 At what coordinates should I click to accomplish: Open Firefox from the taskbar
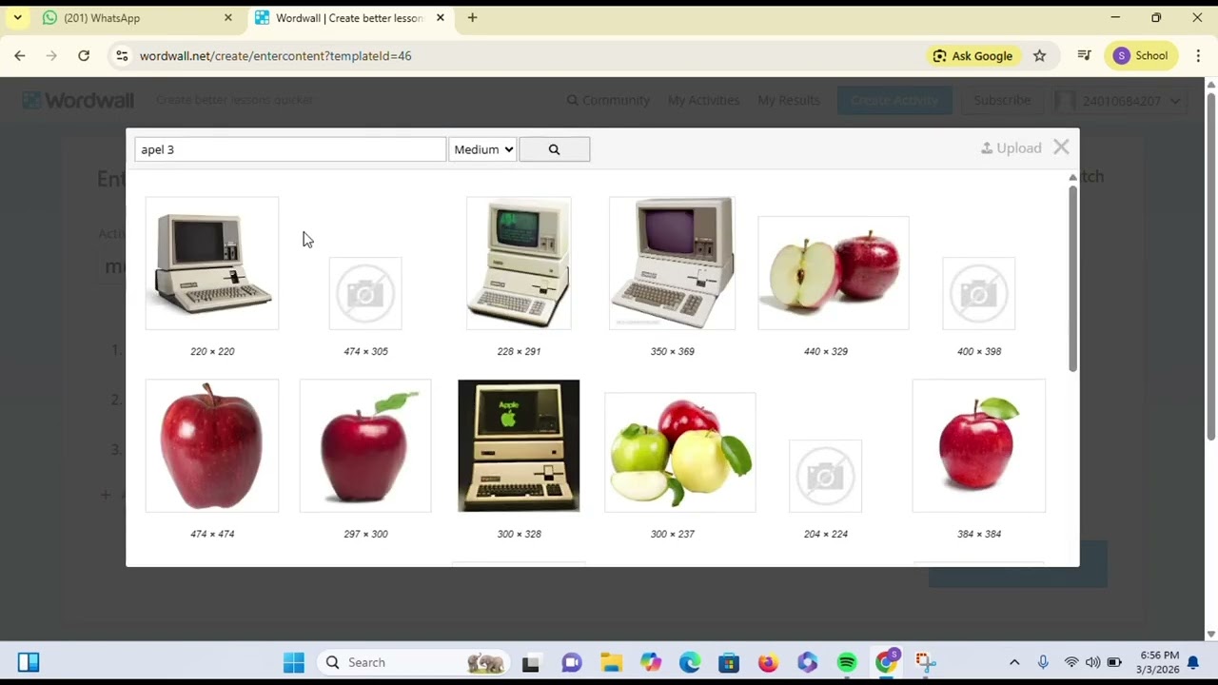768,662
